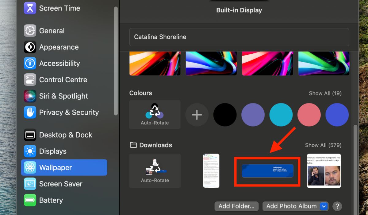Image resolution: width=368 pixels, height=215 pixels.
Task: Enable Auto-Rotate for Colours
Action: pos(155,115)
